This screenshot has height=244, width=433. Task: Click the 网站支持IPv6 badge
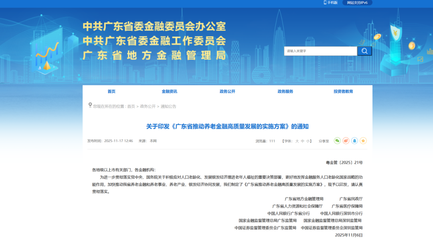(357, 2)
